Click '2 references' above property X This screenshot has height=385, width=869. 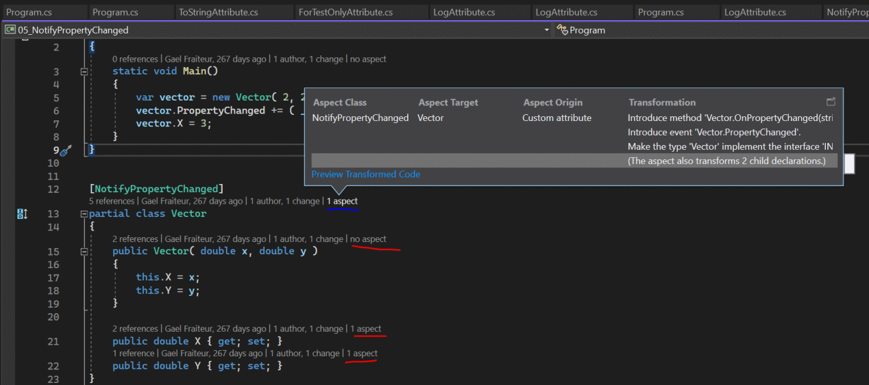(135, 329)
